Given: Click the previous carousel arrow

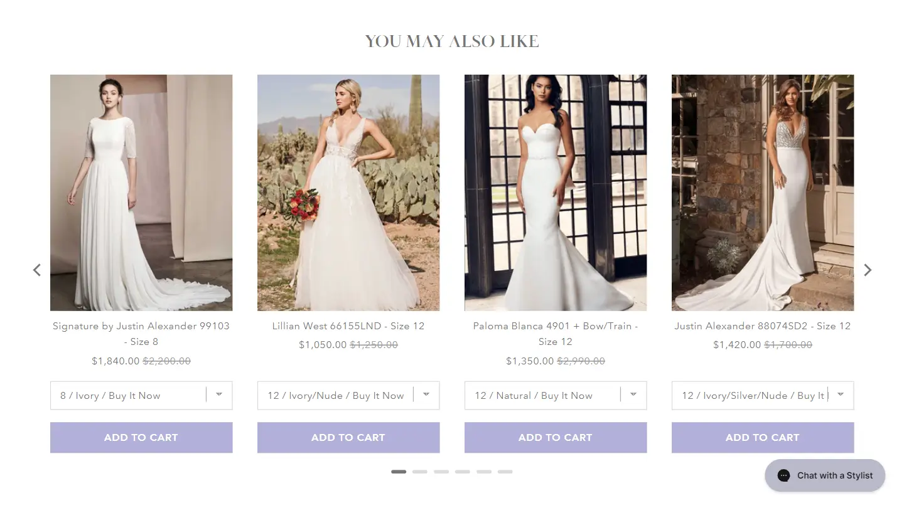Looking at the screenshot, I should tap(37, 270).
